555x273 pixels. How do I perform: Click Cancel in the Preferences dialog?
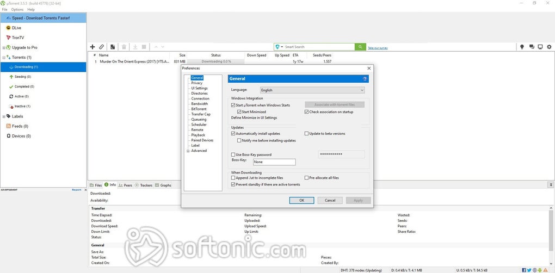pos(330,200)
